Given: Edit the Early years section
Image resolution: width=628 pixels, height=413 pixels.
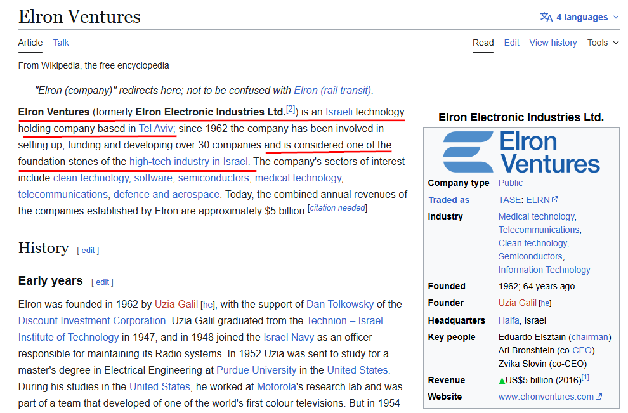Looking at the screenshot, I should [103, 282].
